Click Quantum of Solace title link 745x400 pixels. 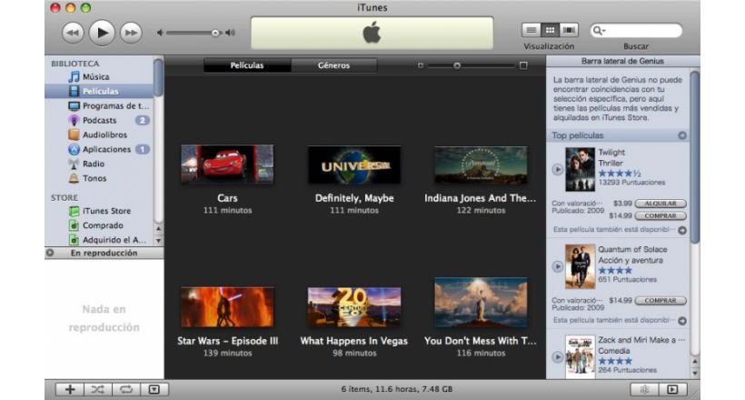[x=632, y=249]
